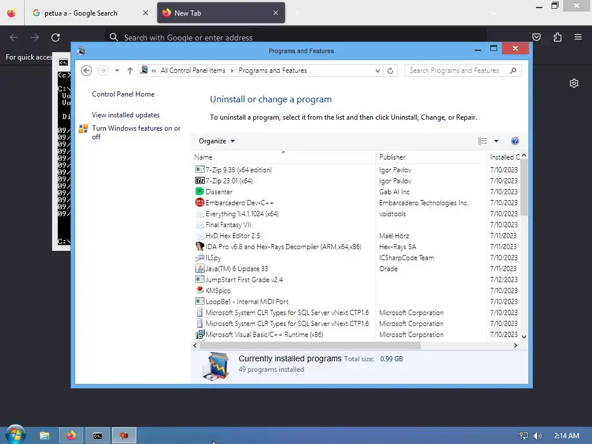This screenshot has width=592, height=444.
Task: Click the JumpStart First Grade icon
Action: pyautogui.click(x=199, y=279)
